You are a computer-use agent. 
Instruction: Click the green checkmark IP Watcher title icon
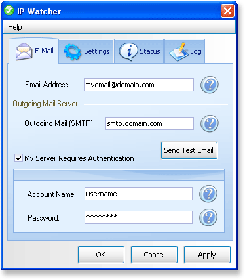(x=9, y=11)
